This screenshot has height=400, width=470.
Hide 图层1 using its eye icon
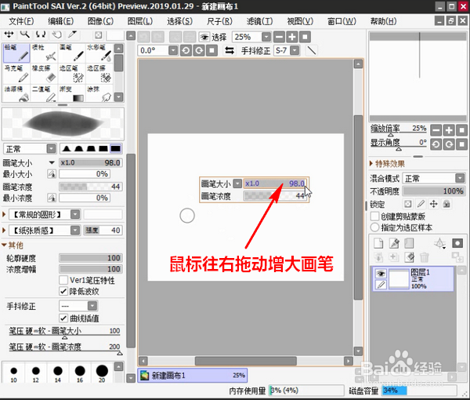pyautogui.click(x=381, y=274)
